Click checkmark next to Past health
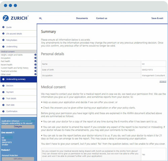The image size is (168, 161). coord(35,61)
